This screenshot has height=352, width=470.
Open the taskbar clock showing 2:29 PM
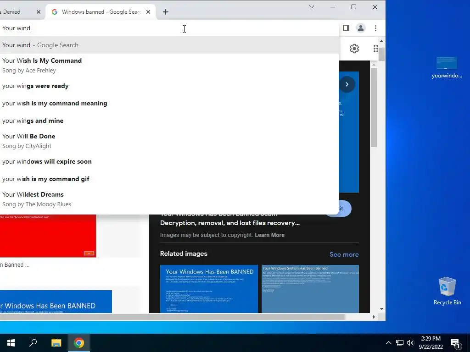tap(431, 343)
